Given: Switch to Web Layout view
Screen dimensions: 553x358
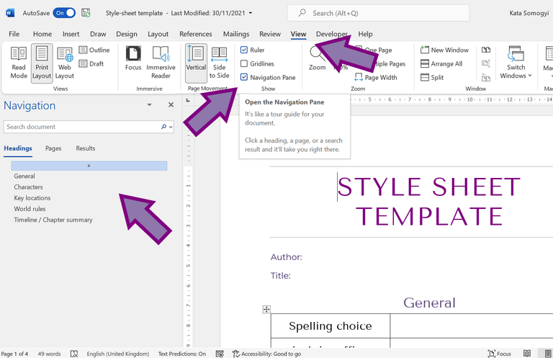Looking at the screenshot, I should coord(65,63).
